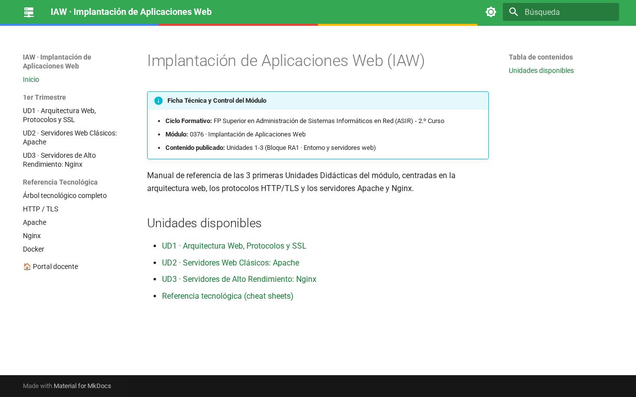This screenshot has height=397, width=636.
Task: Open Árbol tecnológico completo in sidebar
Action: click(65, 196)
